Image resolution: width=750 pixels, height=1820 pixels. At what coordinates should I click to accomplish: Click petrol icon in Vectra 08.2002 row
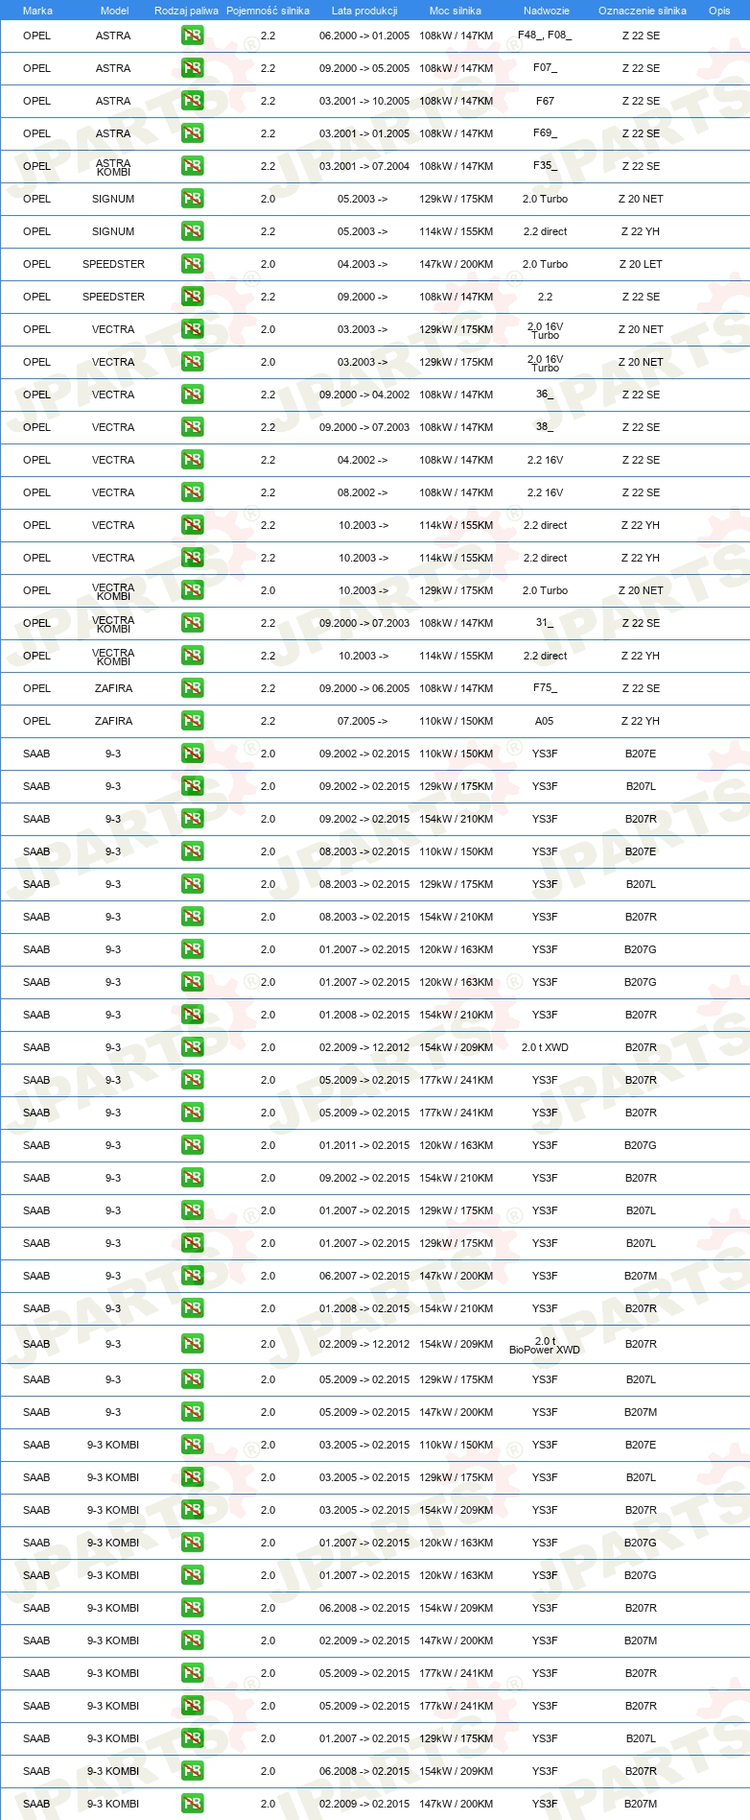[x=192, y=492]
